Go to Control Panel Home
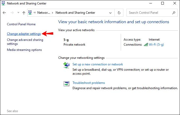180x115 pixels. 21,24
